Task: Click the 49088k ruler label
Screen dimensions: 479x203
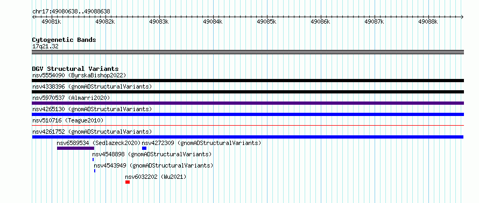Action: 428,21
